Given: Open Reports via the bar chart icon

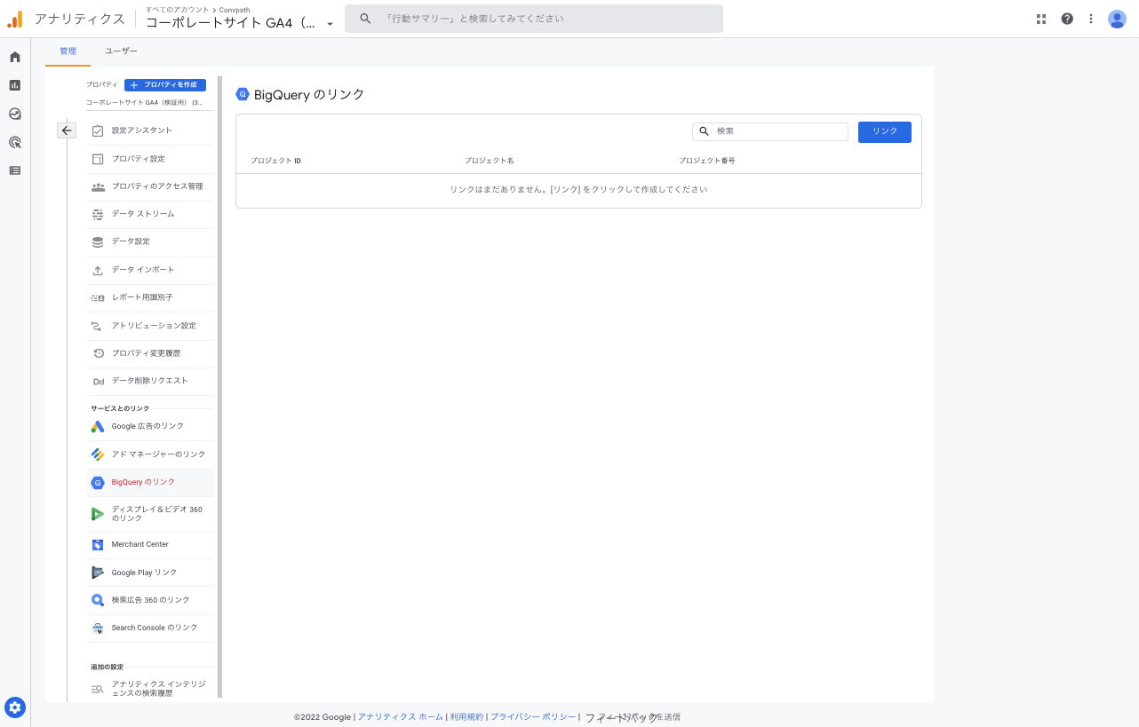Looking at the screenshot, I should coord(14,85).
